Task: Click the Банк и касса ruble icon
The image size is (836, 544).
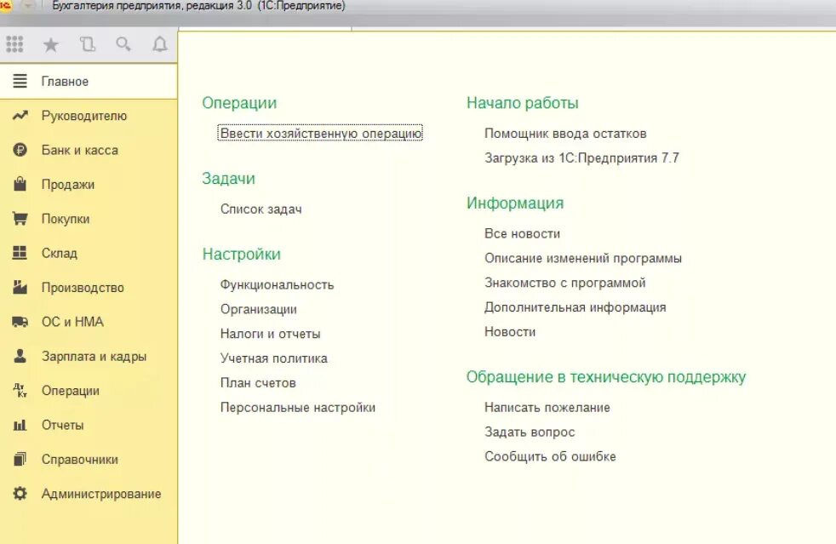Action: coord(20,150)
